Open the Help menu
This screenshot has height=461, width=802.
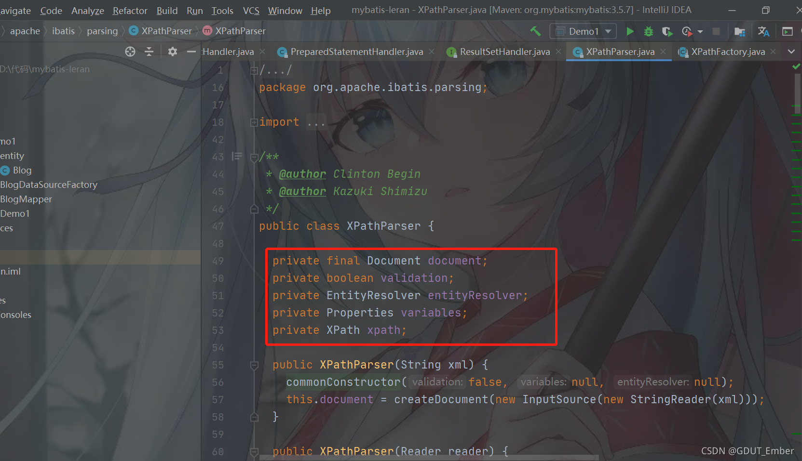tap(321, 11)
